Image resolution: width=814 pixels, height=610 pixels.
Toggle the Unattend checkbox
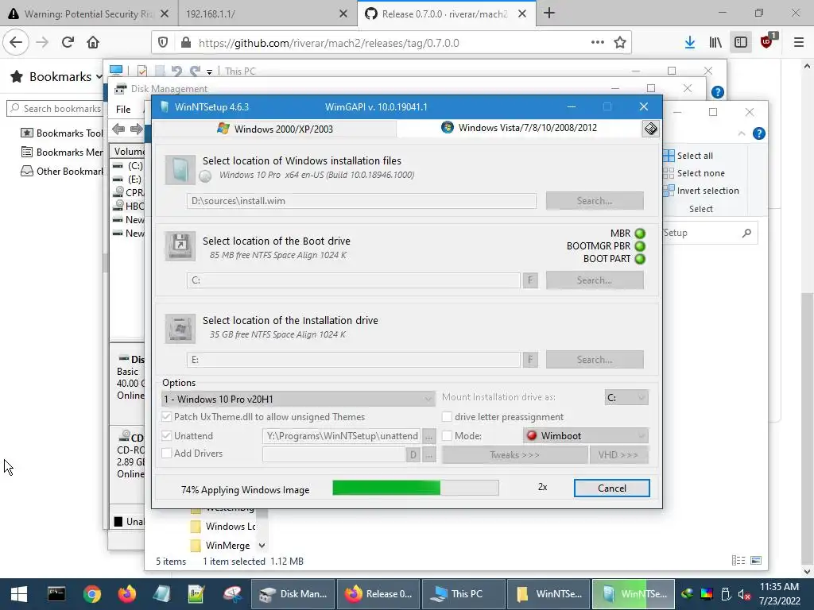[167, 436]
